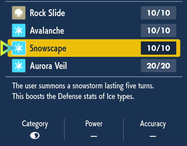Click Aurora Veil's 20/20 PP counter
This screenshot has width=187, height=146.
tap(158, 66)
